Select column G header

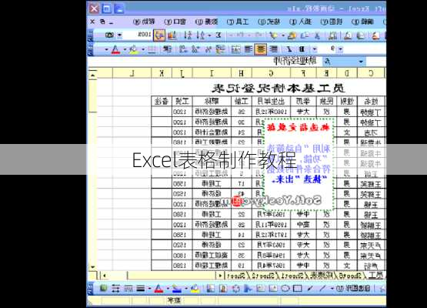[271, 73]
